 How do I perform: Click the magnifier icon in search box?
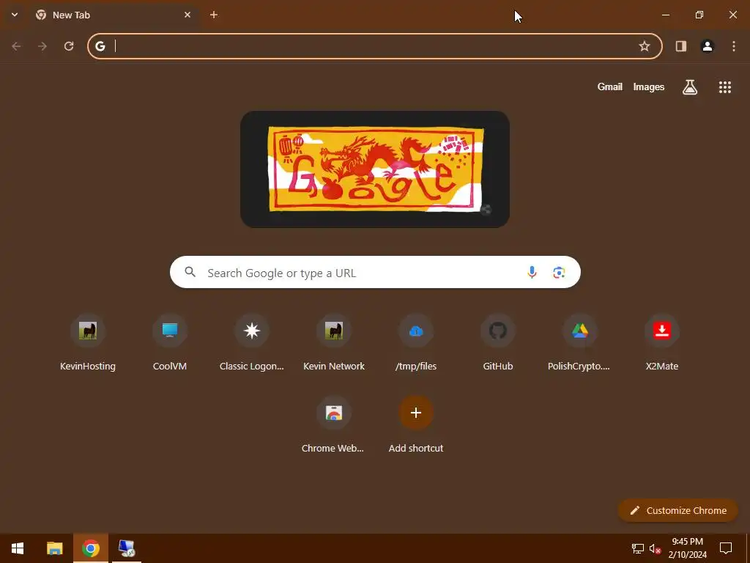coord(190,272)
